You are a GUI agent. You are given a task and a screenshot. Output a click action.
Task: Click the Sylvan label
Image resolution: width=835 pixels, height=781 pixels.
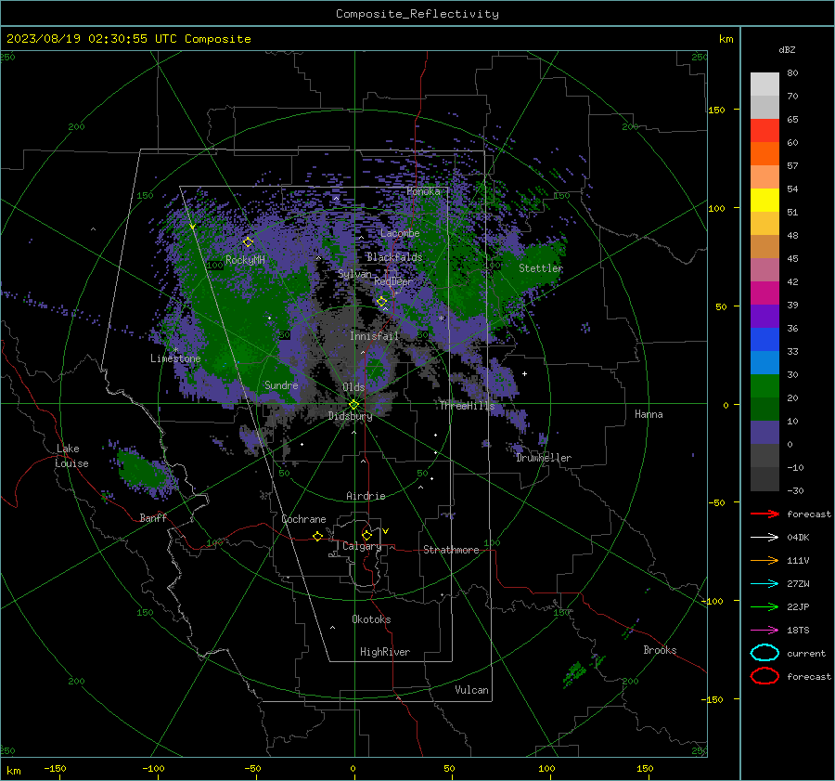[x=354, y=274]
